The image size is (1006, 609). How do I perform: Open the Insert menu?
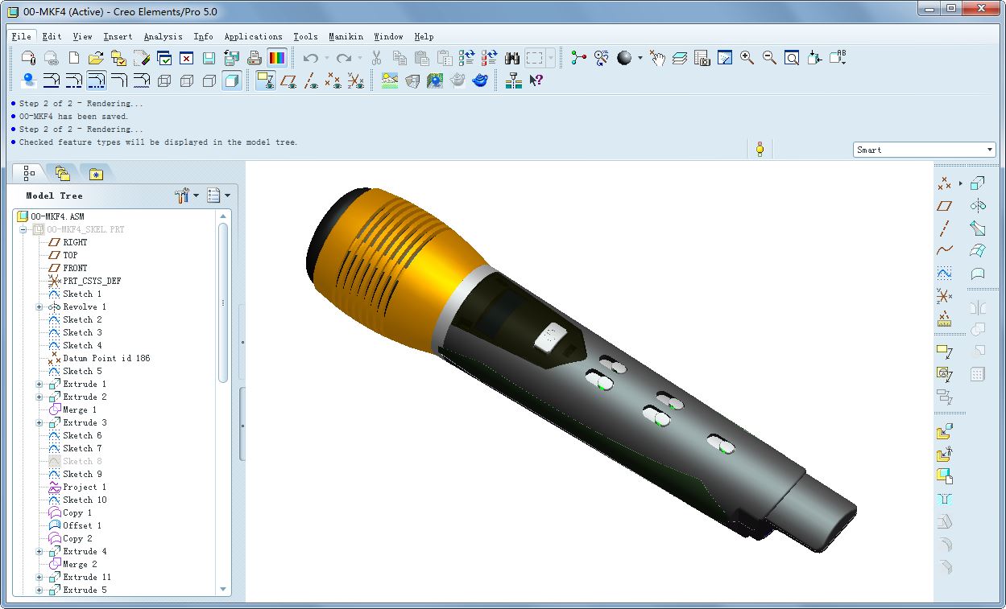[x=118, y=36]
